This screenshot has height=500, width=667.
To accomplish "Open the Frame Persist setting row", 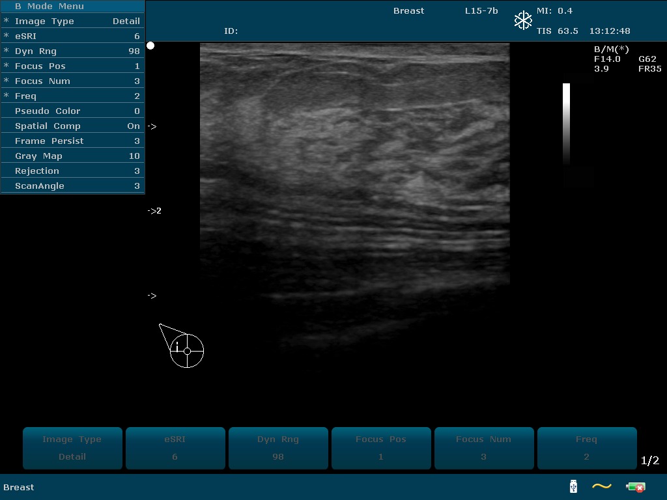I will [72, 141].
